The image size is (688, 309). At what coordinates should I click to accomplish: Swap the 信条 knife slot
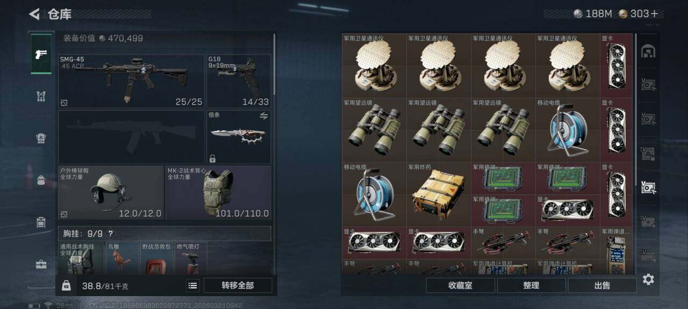tap(264, 115)
